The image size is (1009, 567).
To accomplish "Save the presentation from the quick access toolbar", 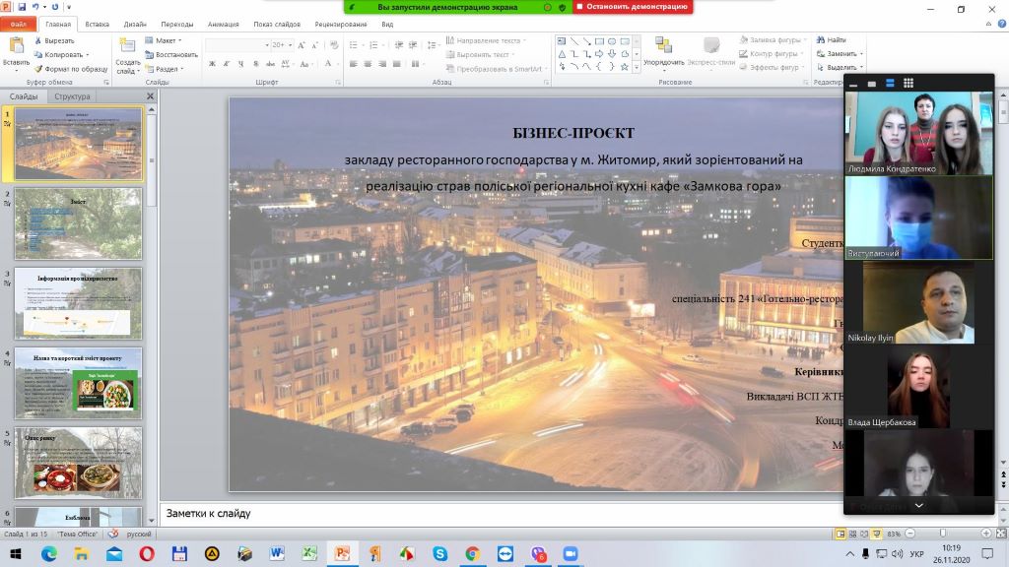I will [22, 7].
